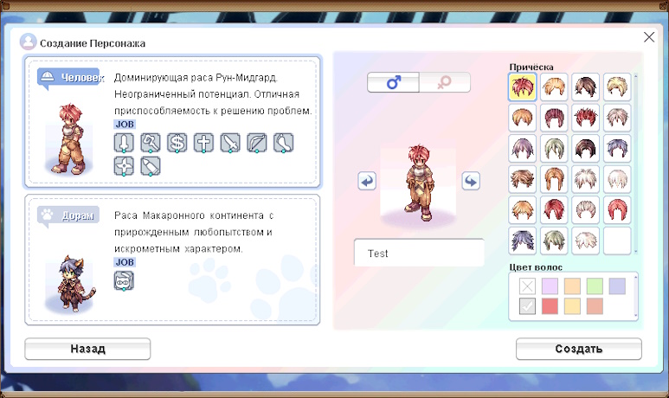Screen dimensions: 669x398
Task: Select the checkmarked gray hair color
Action: 527,305
